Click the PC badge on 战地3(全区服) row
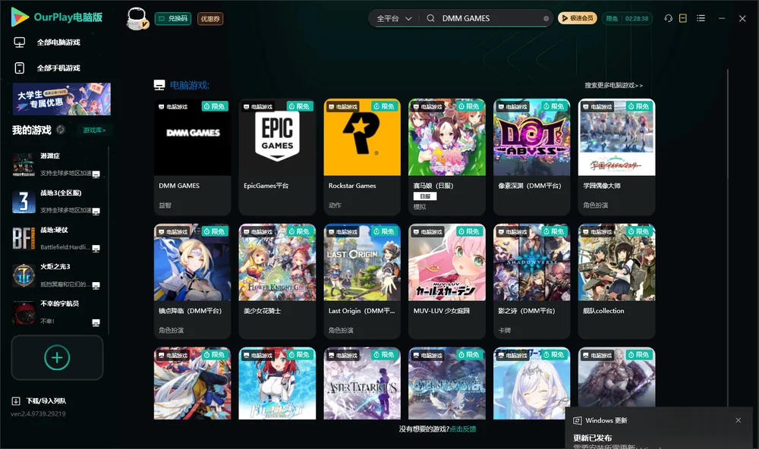The width and height of the screenshot is (759, 449). coord(96,211)
